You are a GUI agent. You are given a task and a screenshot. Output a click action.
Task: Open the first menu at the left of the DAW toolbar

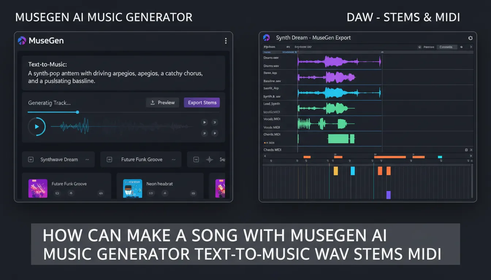pos(269,47)
